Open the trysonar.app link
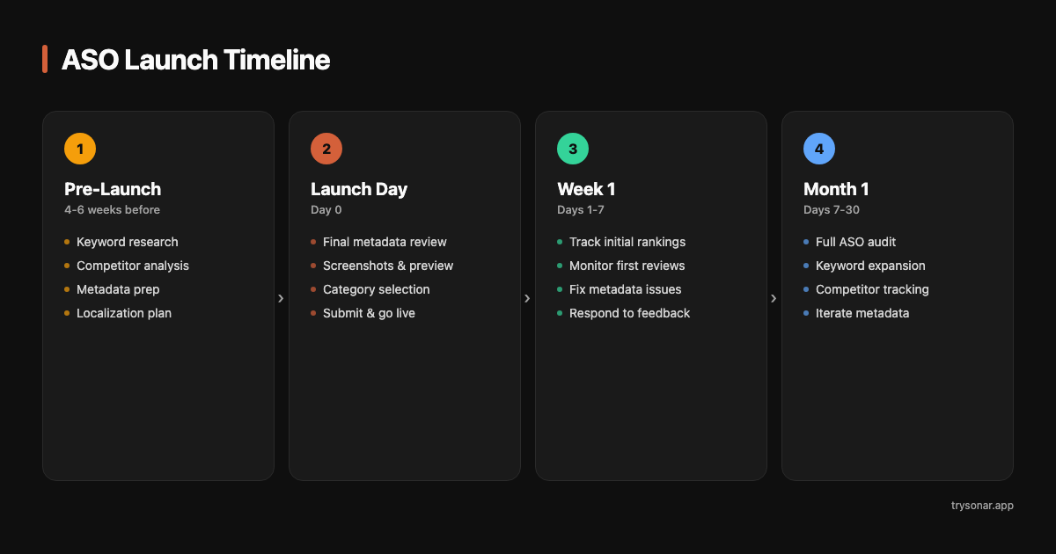The width and height of the screenshot is (1056, 554). [x=983, y=506]
